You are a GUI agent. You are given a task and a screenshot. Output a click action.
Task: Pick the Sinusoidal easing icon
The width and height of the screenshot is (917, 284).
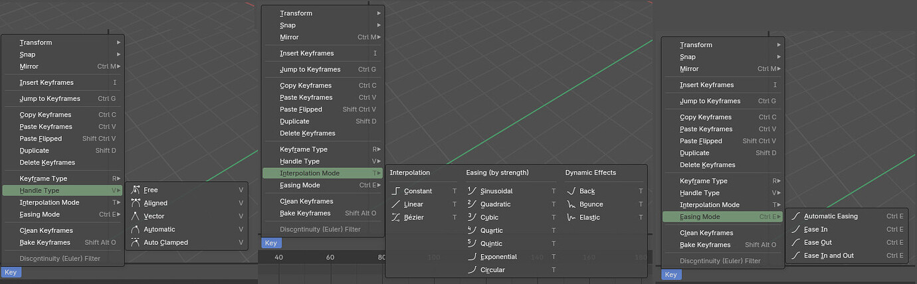pos(472,191)
